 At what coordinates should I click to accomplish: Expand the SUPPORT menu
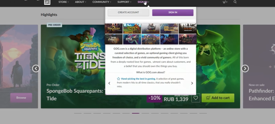124,2
